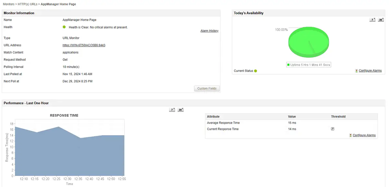This screenshot has height=187, width=389.
Task: Open the monitored URL https://WIN-6T50IACO5B6:8443
Action: 84,45
